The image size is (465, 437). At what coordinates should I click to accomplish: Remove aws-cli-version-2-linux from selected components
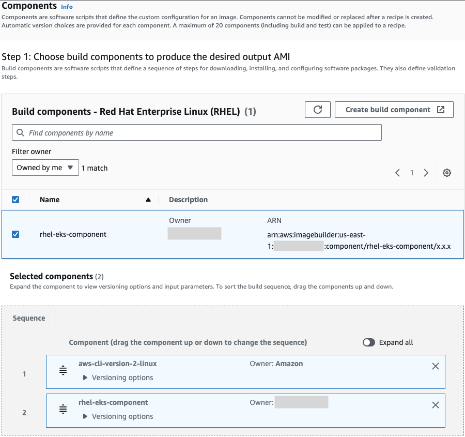[436, 366]
